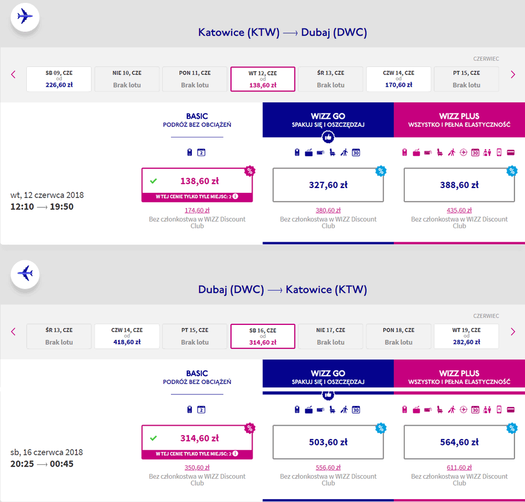525x502 pixels.
Task: Click the departing plane icon above Katowice route
Action: (x=25, y=17)
